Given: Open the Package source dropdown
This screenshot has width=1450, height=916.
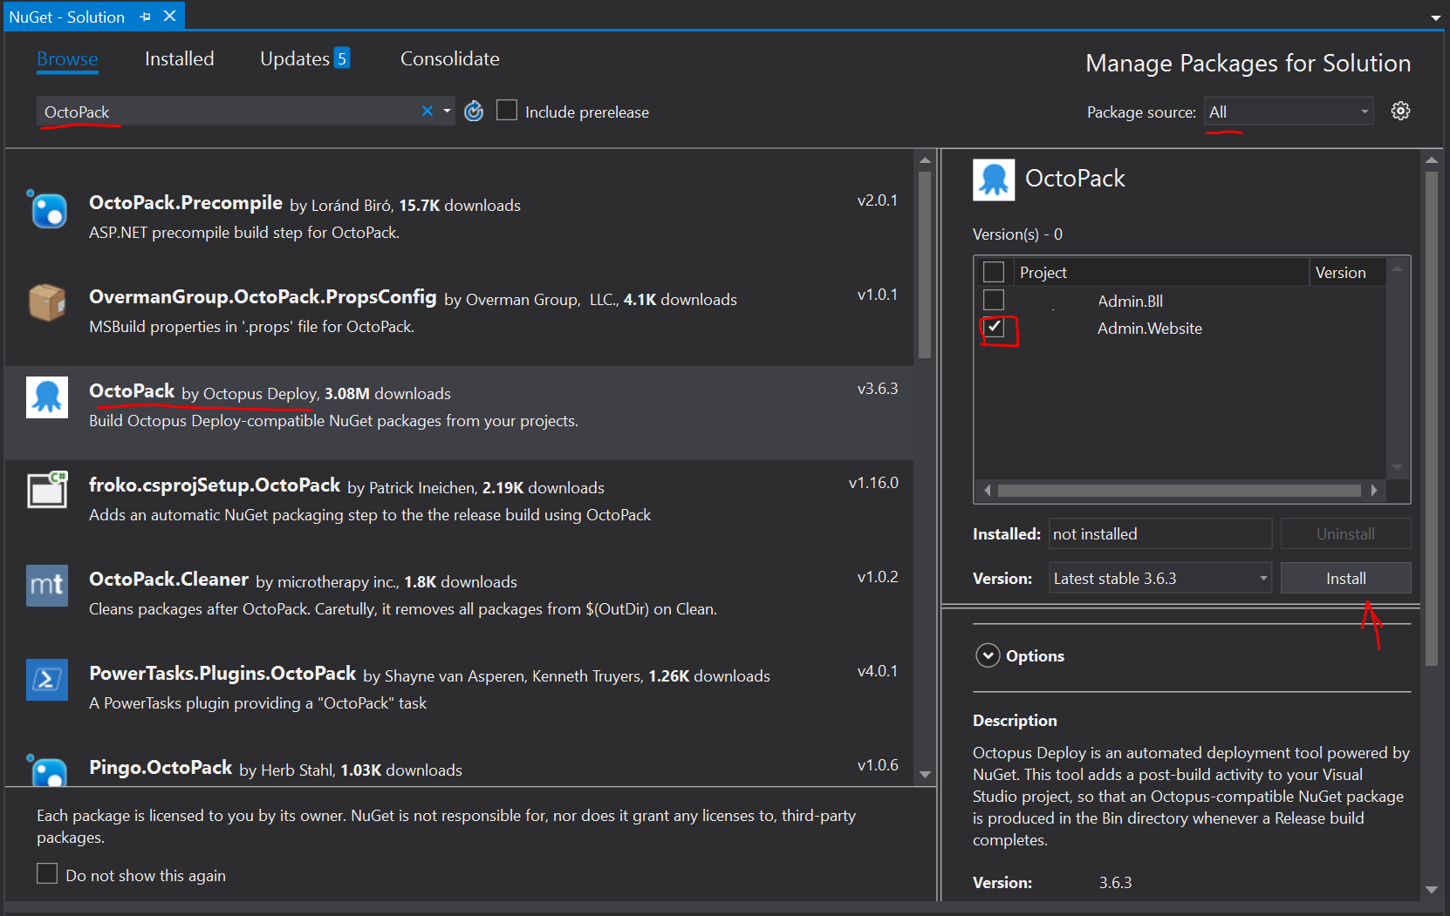Looking at the screenshot, I should [1289, 112].
